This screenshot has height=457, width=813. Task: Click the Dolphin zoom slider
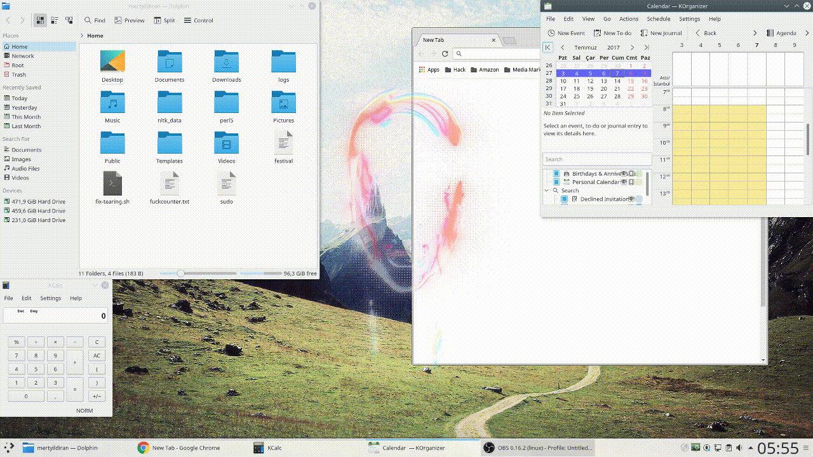pyautogui.click(x=181, y=274)
